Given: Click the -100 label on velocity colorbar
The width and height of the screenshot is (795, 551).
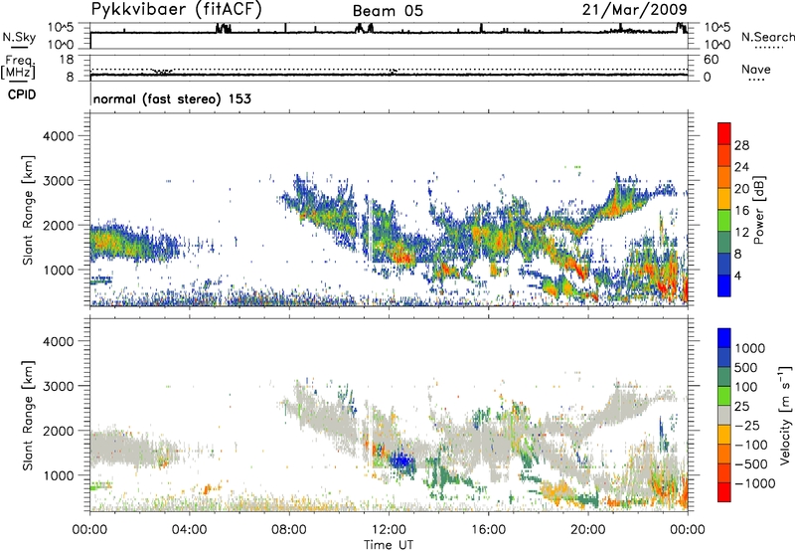Looking at the screenshot, I should click(x=750, y=445).
